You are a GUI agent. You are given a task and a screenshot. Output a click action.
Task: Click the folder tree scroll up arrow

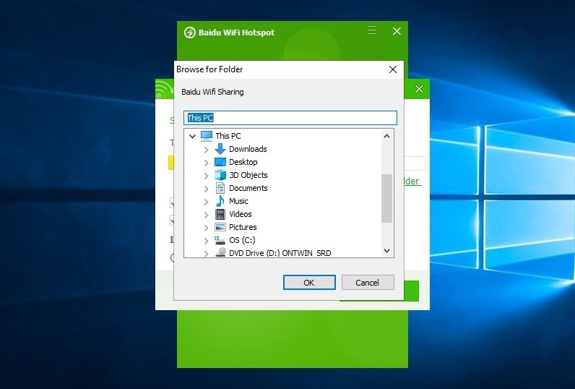click(x=386, y=136)
